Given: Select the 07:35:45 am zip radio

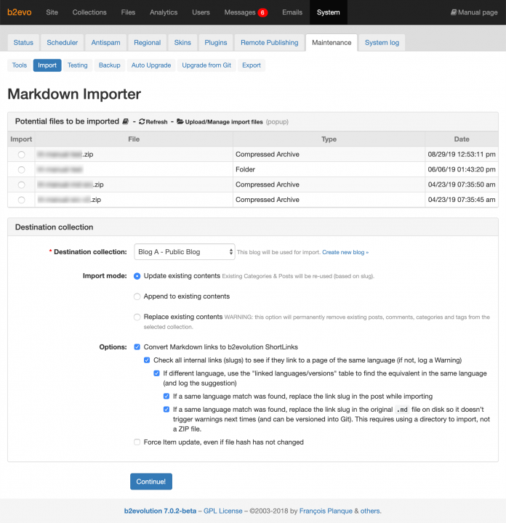Looking at the screenshot, I should (21, 200).
